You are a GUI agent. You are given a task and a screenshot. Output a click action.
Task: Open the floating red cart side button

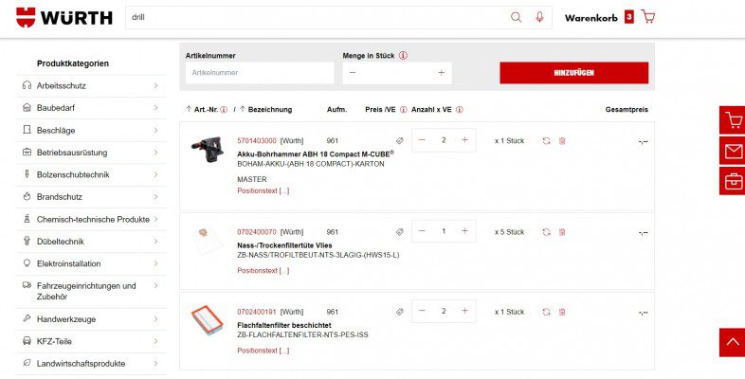point(733,120)
